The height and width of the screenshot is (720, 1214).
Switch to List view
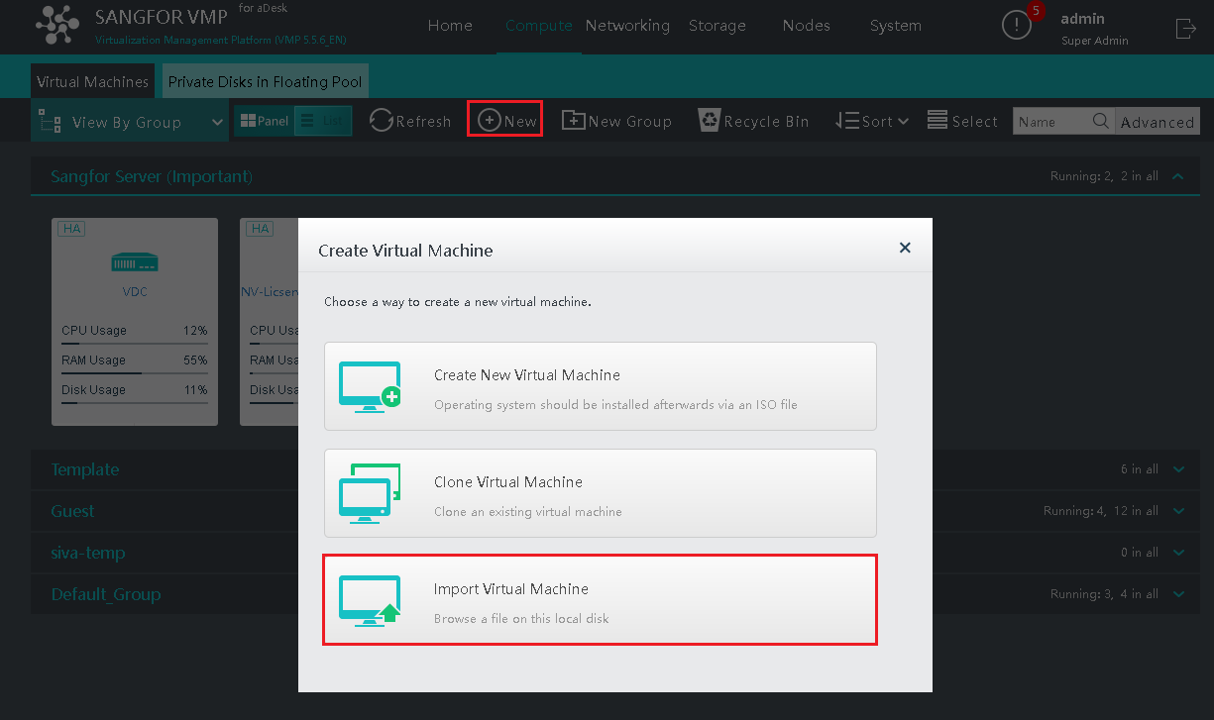[323, 121]
